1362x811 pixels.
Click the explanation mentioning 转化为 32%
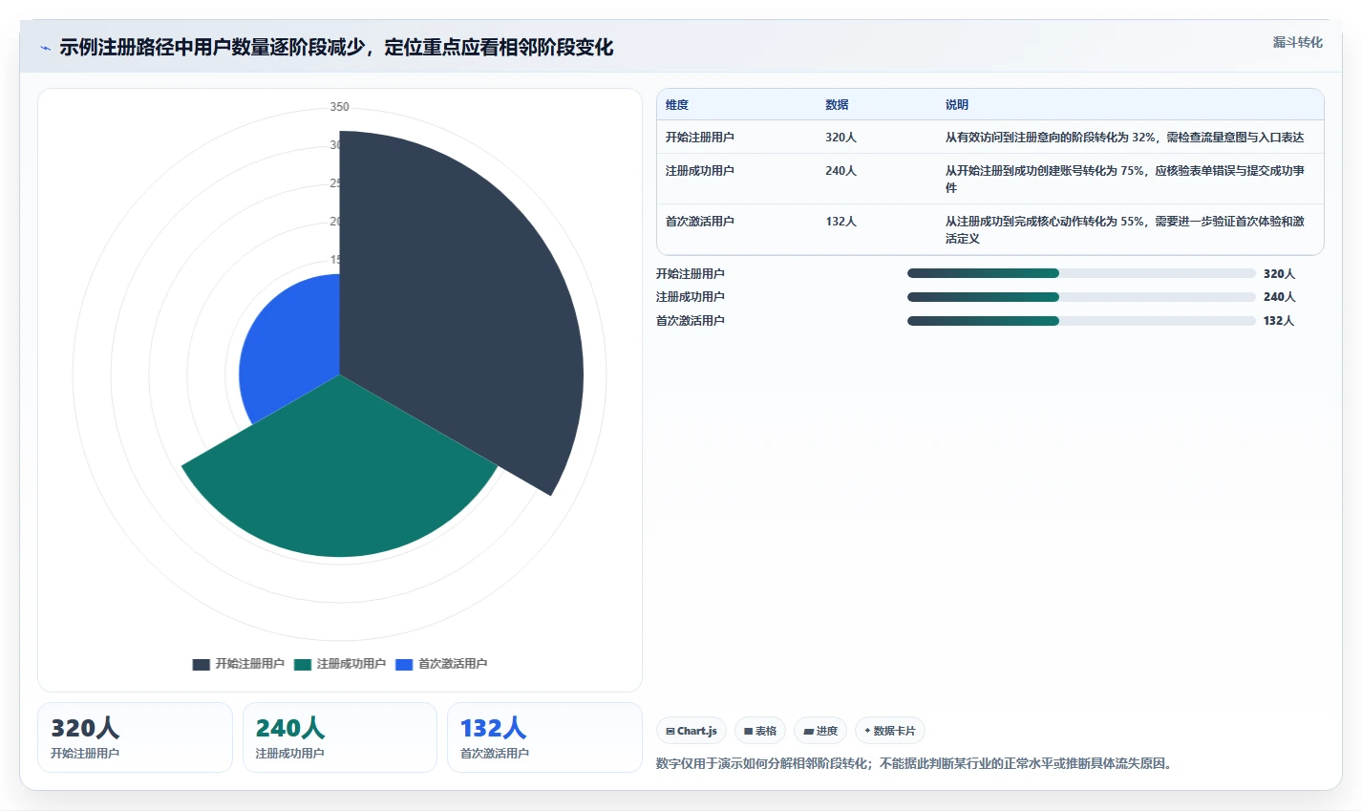click(1125, 138)
